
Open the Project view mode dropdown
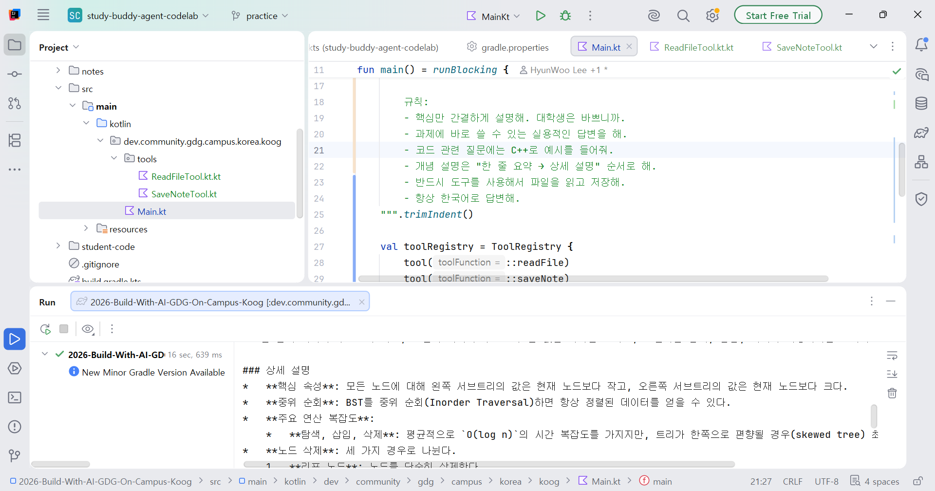[59, 47]
